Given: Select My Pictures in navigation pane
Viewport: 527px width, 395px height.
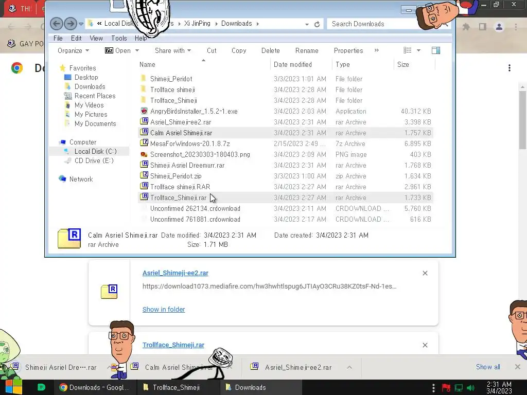Looking at the screenshot, I should [91, 115].
